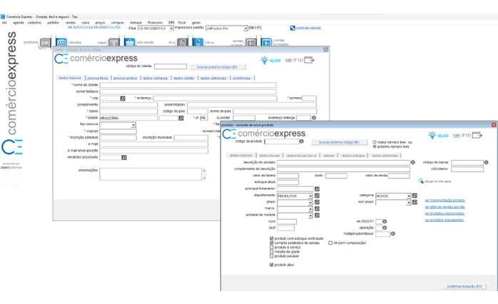
Task: Open ver produtos relacionados link
Action: point(444,213)
